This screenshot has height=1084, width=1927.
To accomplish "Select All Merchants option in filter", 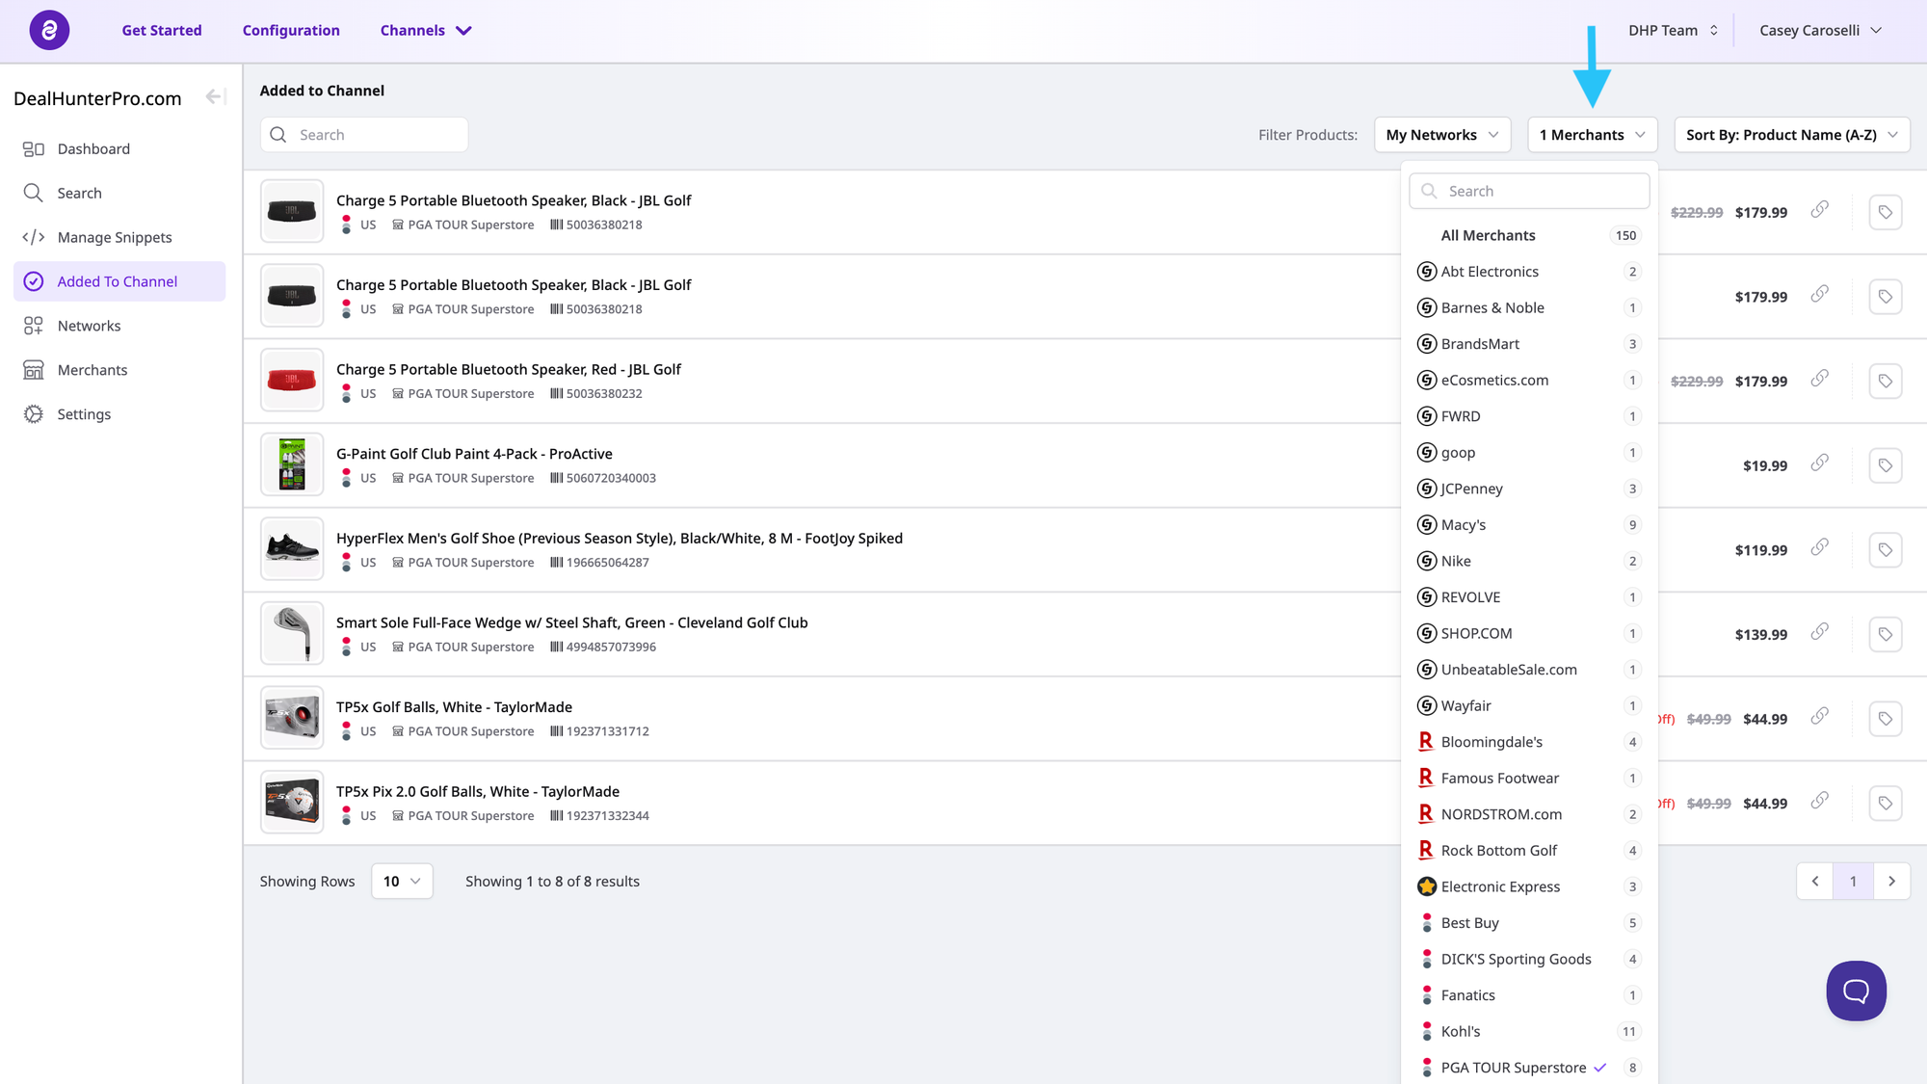I will coord(1488,235).
